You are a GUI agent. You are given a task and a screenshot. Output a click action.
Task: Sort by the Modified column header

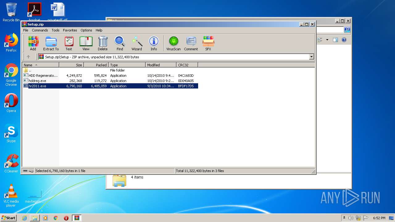(x=161, y=65)
